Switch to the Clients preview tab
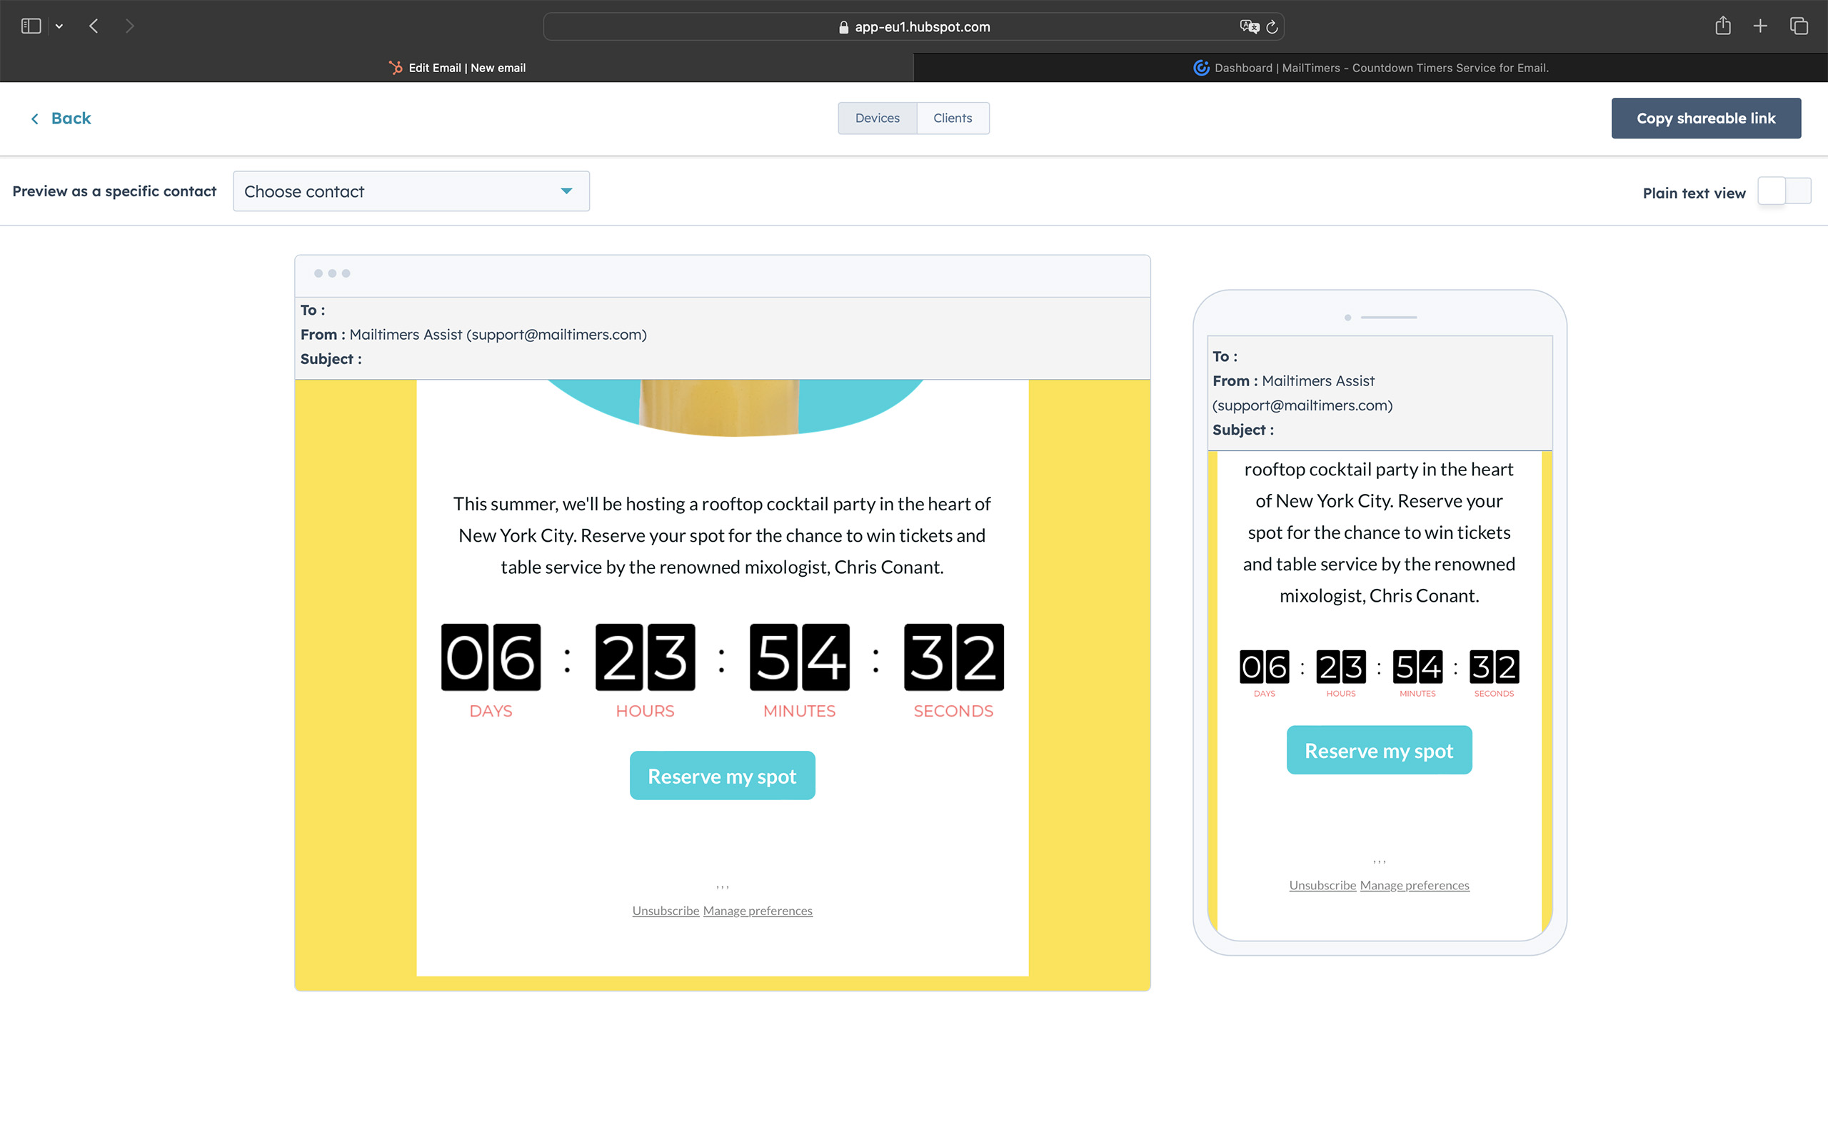The height and width of the screenshot is (1142, 1828). tap(953, 118)
